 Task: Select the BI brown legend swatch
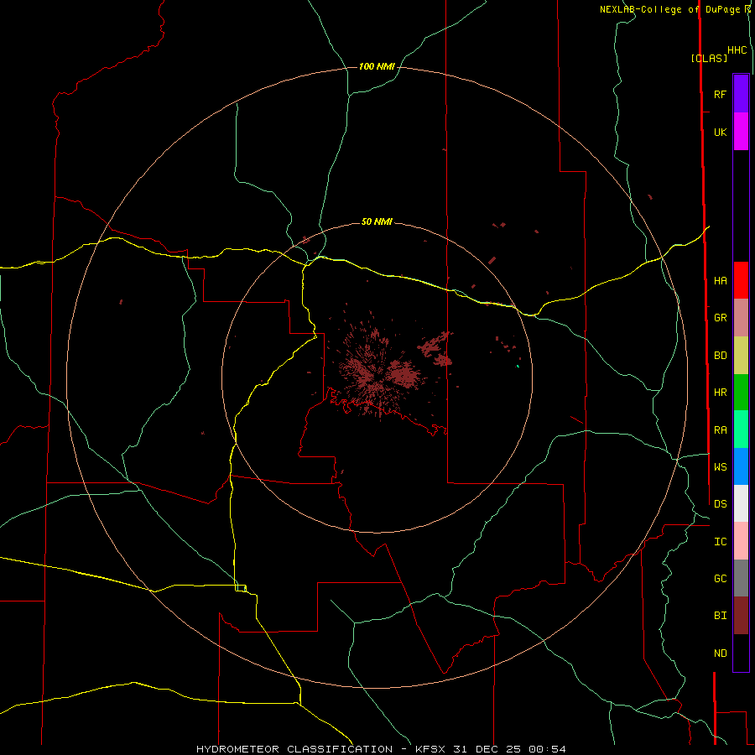[741, 616]
